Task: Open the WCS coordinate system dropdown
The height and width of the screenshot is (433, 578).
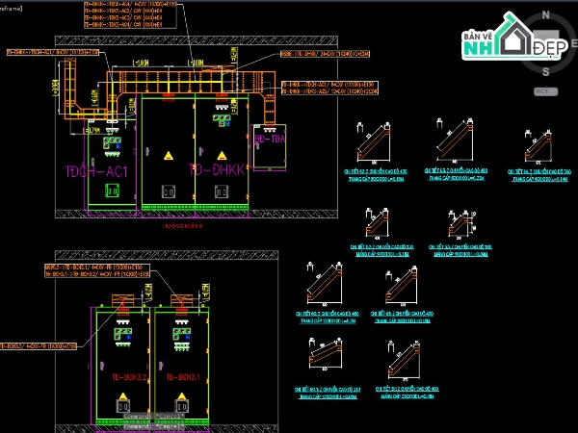Action: point(545,90)
